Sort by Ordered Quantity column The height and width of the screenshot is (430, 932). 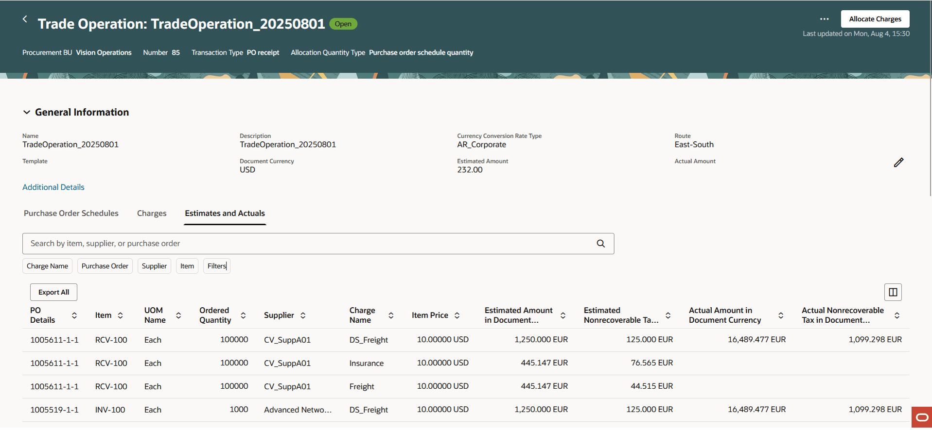[x=243, y=315]
